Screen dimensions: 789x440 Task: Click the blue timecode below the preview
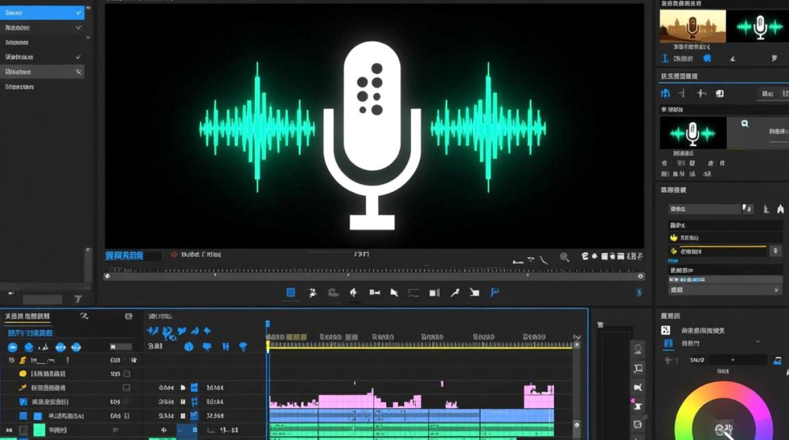tap(124, 256)
